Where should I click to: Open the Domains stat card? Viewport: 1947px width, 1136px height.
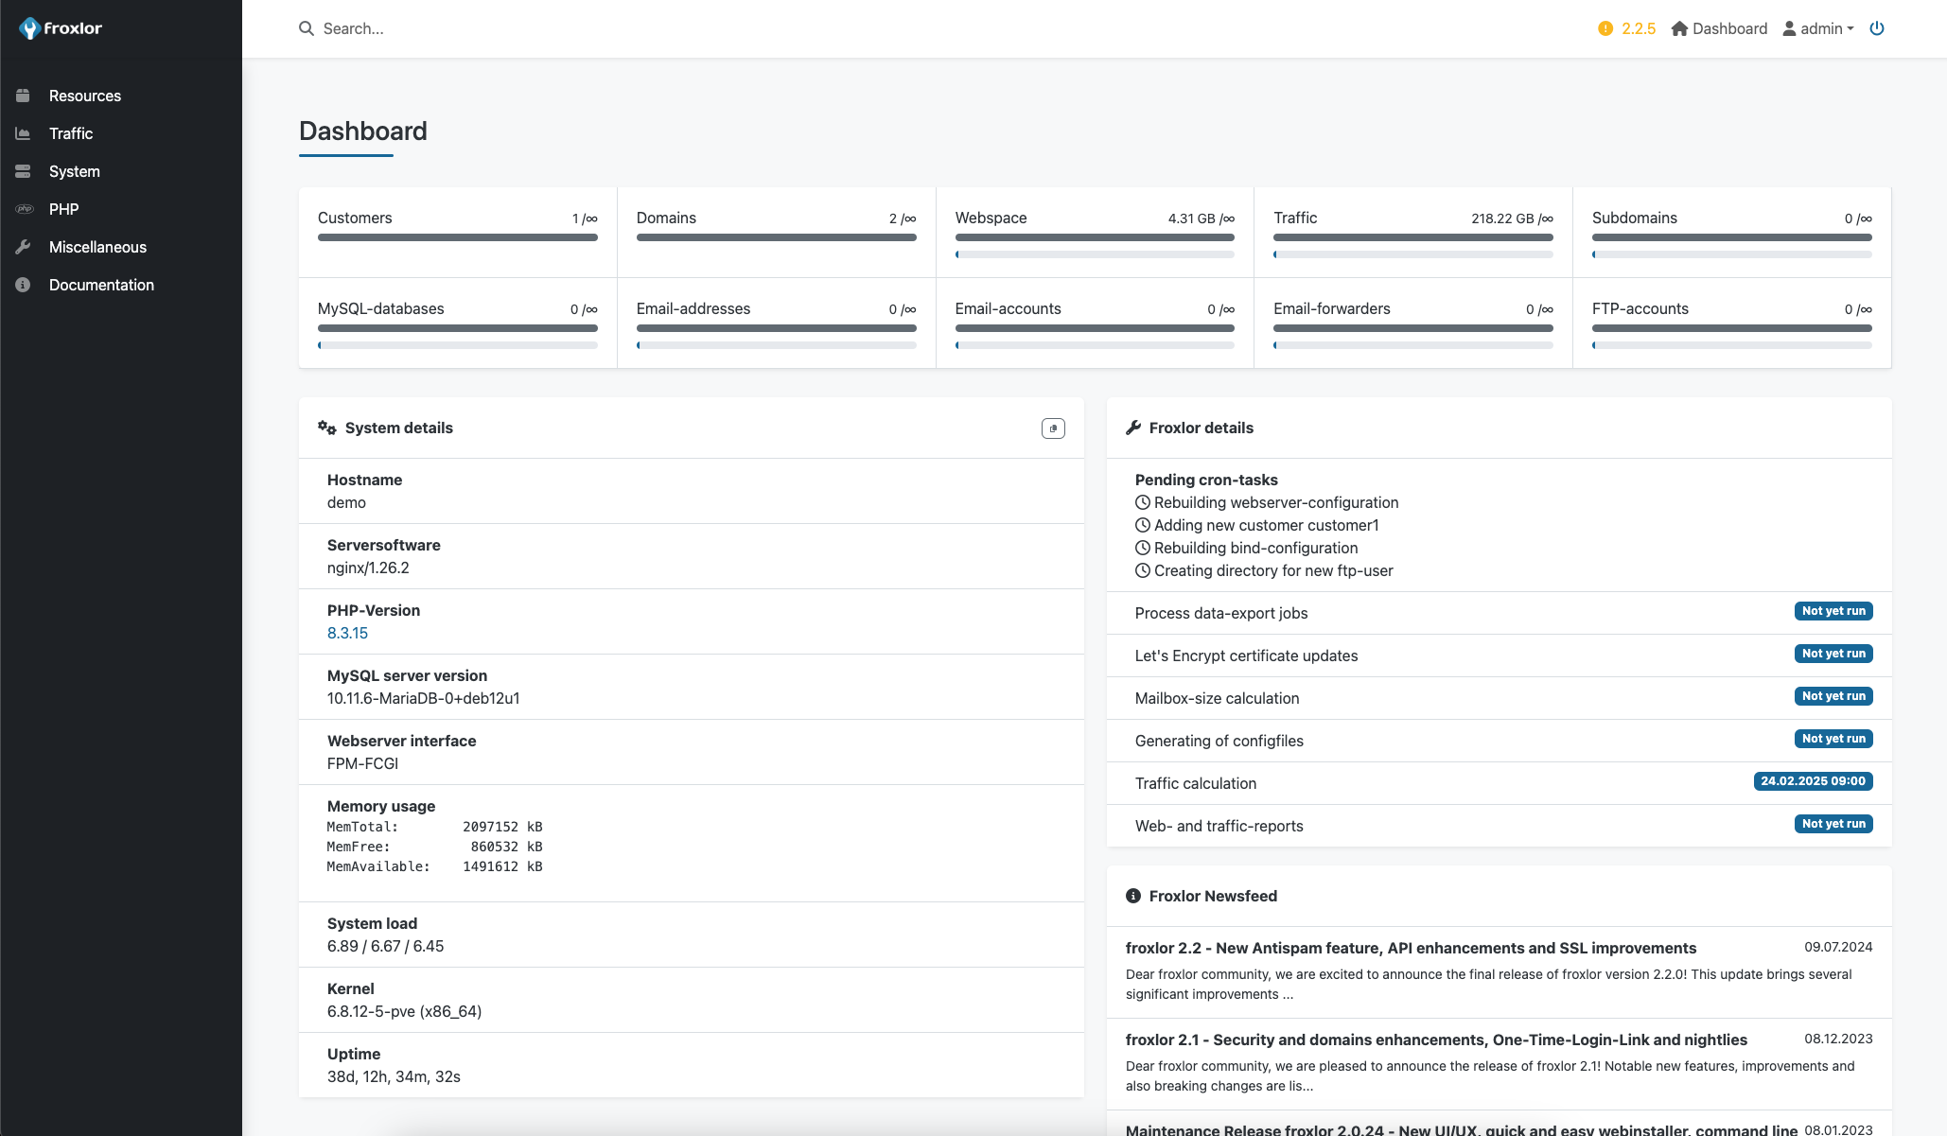click(777, 232)
